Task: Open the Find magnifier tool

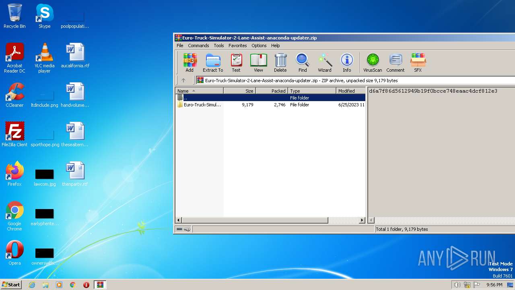Action: pos(303,63)
